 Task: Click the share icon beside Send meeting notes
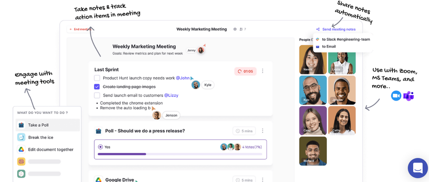[317, 29]
